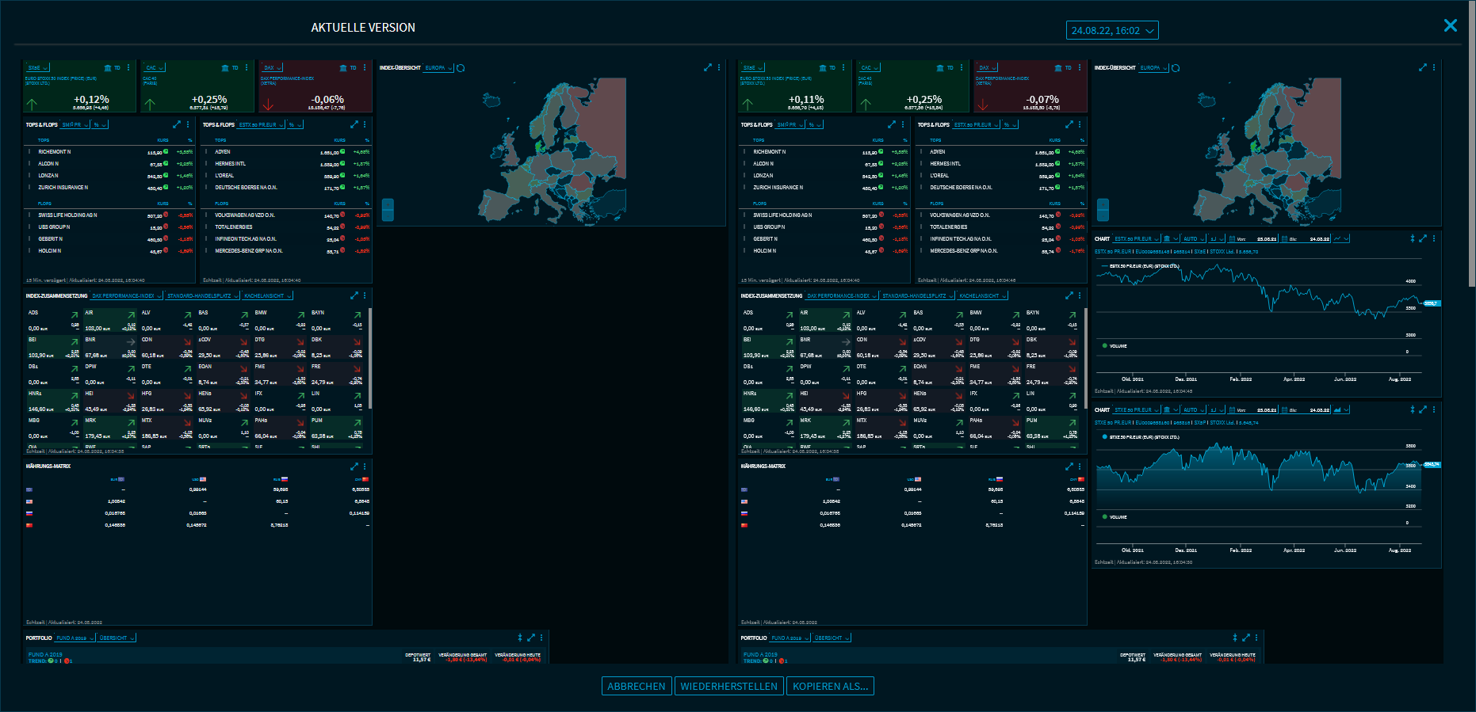1476x712 pixels.
Task: Open the Übersicht dropdown in left Portfolio
Action: [117, 638]
